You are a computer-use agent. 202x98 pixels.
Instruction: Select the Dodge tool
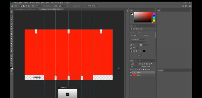11,46
